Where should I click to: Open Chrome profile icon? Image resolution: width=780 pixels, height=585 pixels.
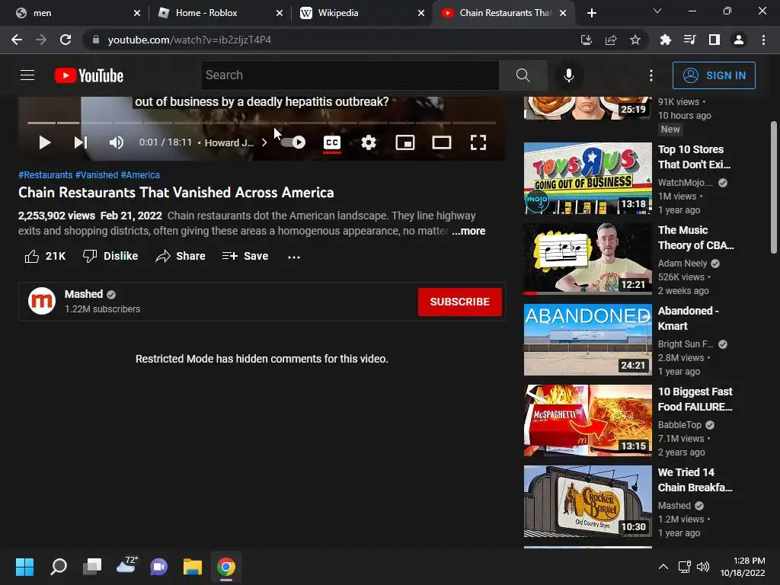(739, 40)
